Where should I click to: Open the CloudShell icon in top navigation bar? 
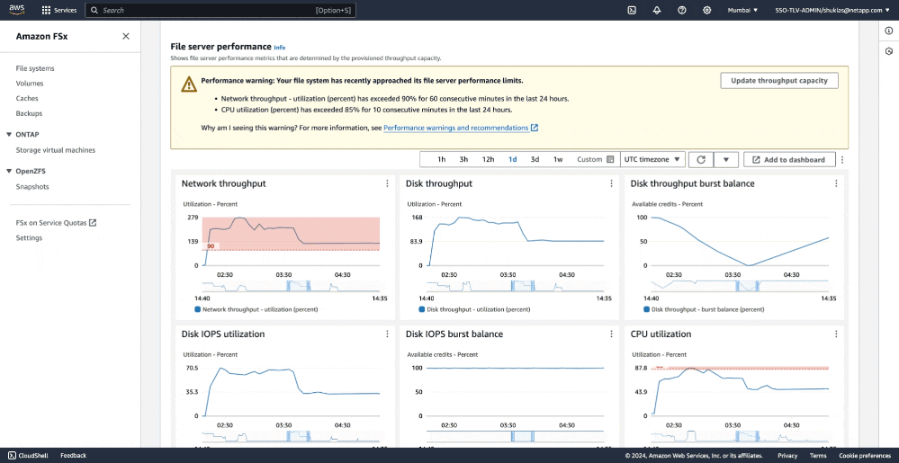click(632, 10)
